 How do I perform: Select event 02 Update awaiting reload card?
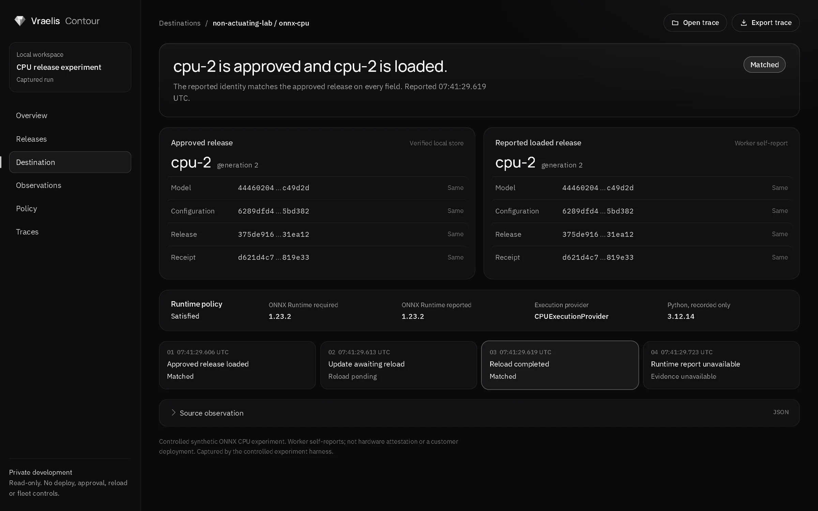(398, 365)
